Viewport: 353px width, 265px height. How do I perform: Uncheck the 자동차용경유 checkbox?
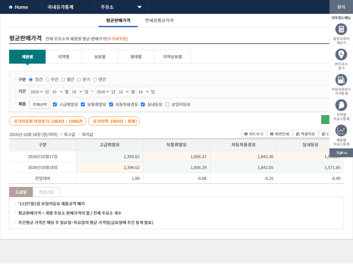click(111, 104)
